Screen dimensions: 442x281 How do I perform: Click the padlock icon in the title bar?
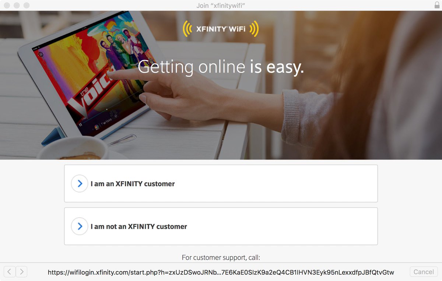click(x=437, y=5)
